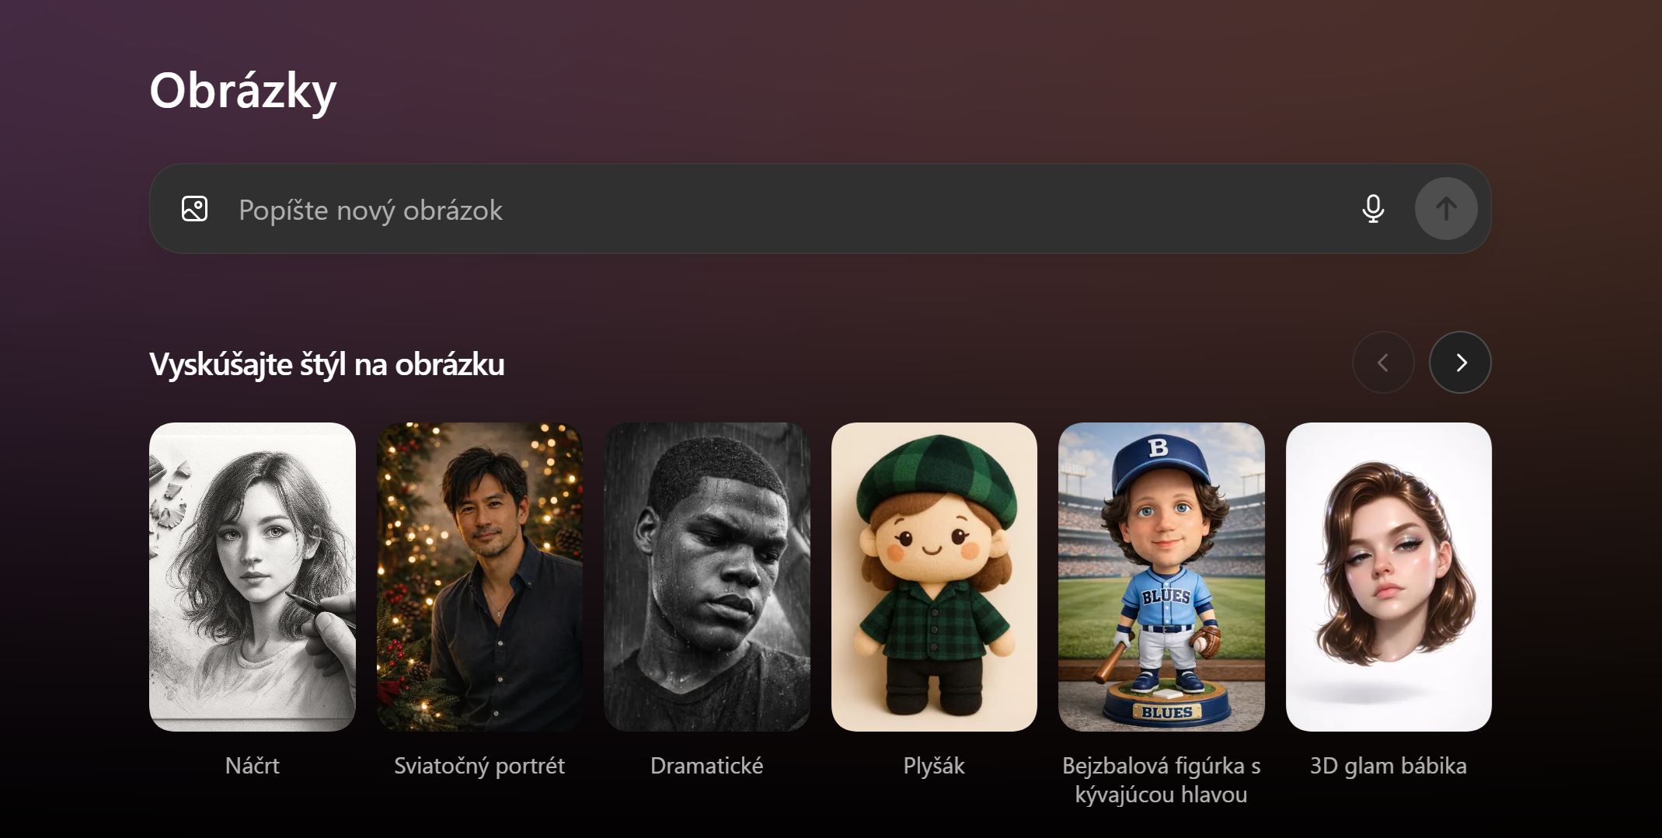This screenshot has height=838, width=1662.
Task: Select the Náčrt sketch style thumbnail
Action: [x=253, y=576]
